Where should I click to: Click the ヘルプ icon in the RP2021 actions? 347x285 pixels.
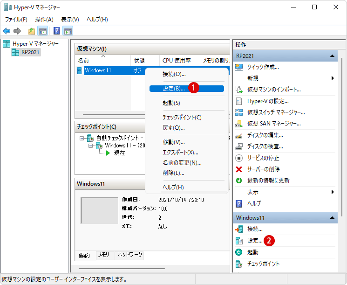[239, 203]
